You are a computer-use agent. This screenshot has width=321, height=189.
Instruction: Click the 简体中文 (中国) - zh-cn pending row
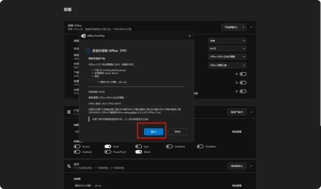pos(88,186)
